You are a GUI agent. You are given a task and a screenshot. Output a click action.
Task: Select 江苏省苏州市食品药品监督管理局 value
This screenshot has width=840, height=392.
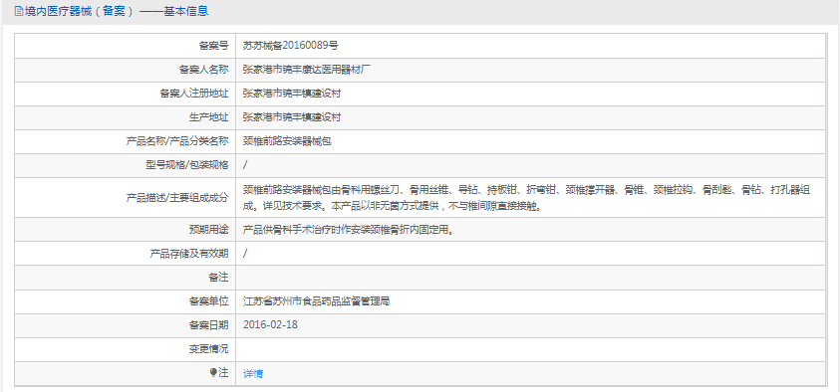coord(316,301)
